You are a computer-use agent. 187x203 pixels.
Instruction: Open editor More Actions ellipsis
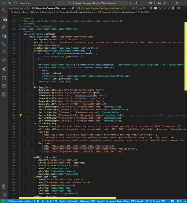click(x=183, y=8)
